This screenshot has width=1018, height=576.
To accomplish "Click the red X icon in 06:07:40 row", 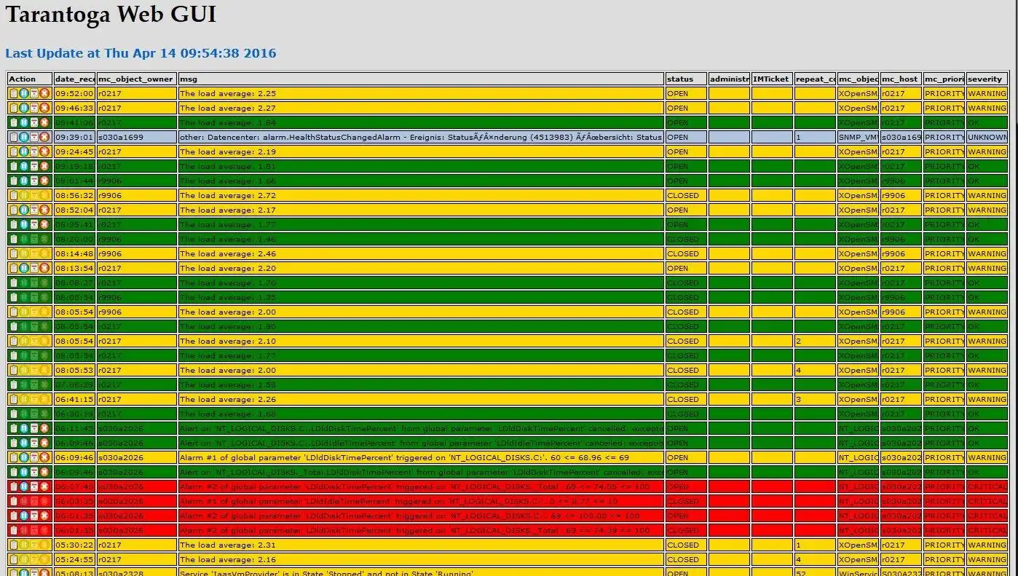I will click(x=44, y=486).
